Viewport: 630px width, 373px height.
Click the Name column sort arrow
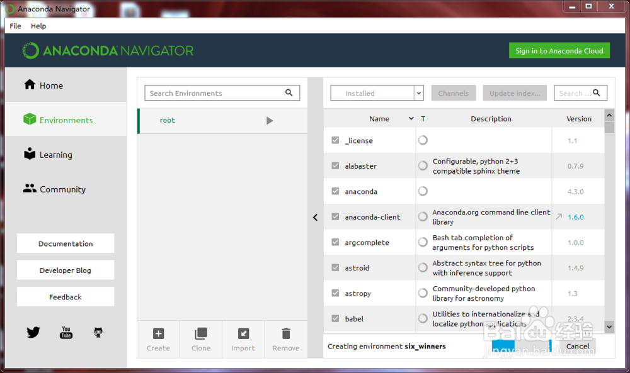click(411, 118)
